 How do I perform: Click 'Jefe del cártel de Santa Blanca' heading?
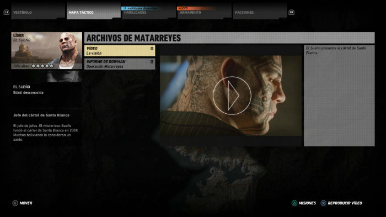pyautogui.click(x=41, y=115)
